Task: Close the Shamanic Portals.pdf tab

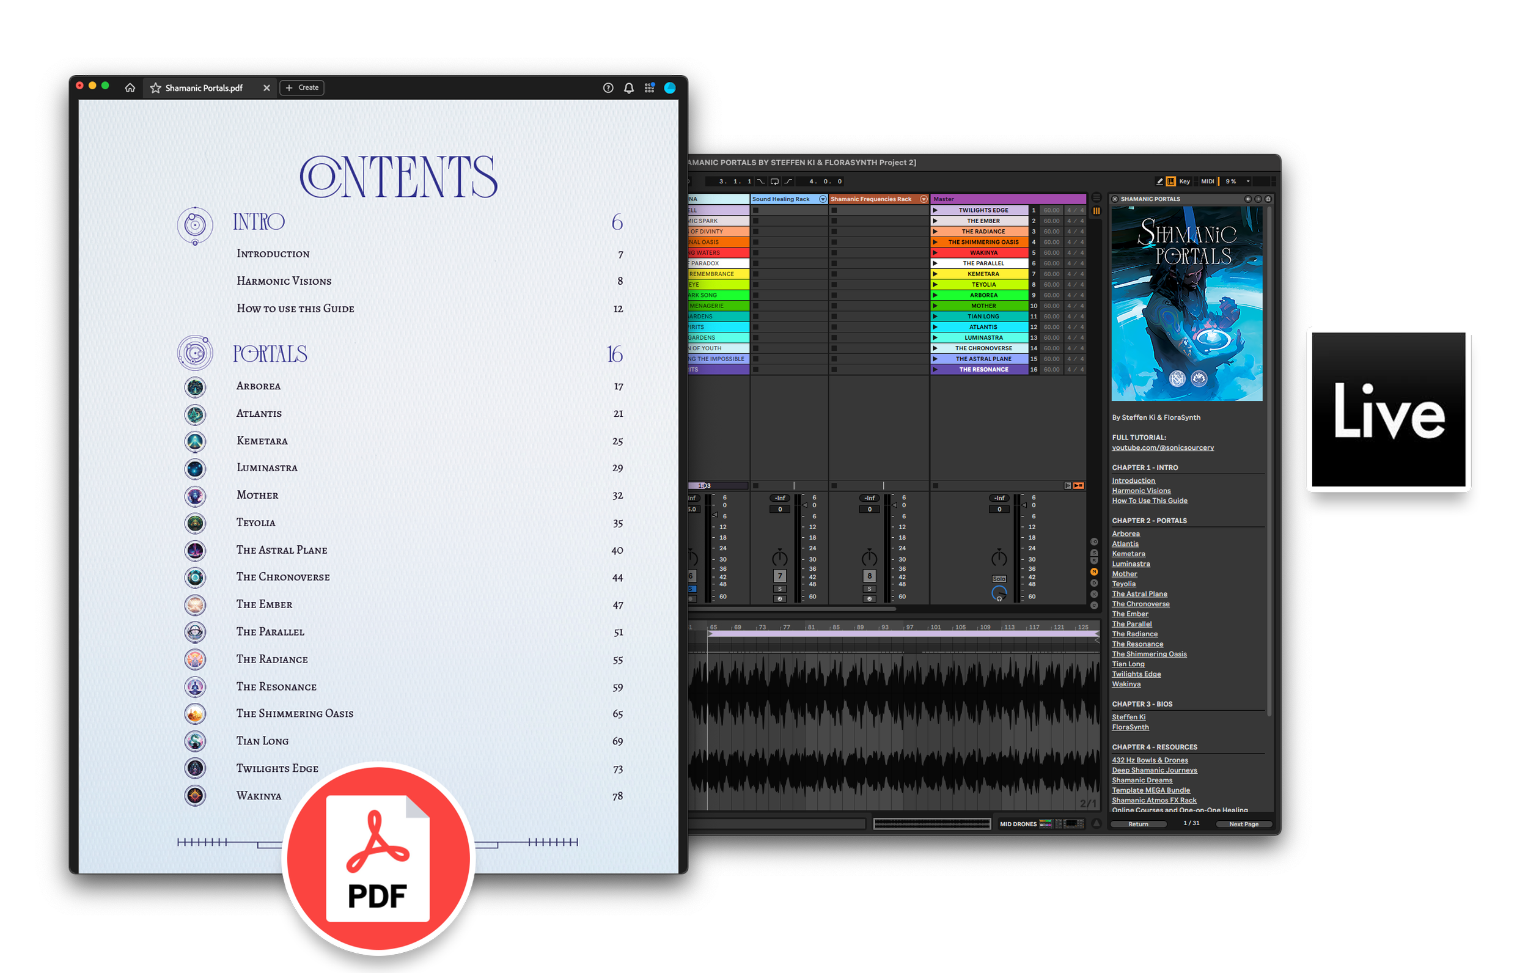Action: (266, 88)
